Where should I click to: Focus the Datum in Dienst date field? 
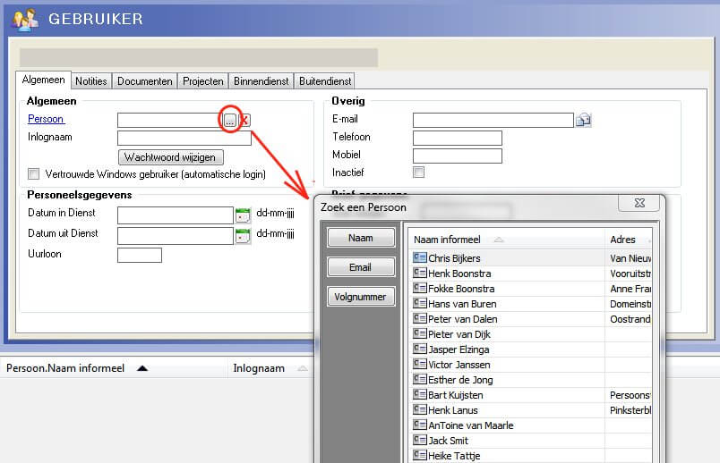(x=176, y=215)
